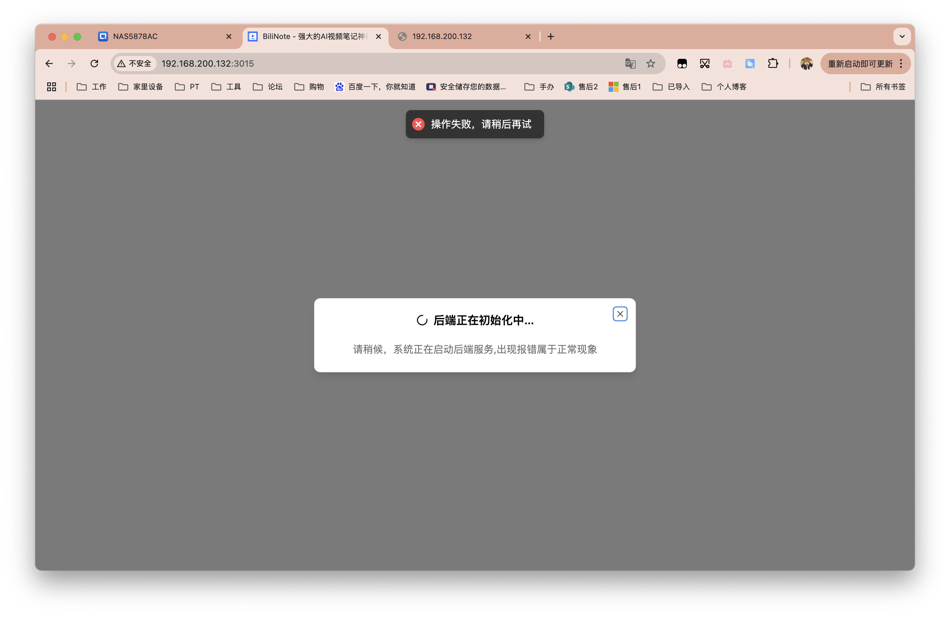Screen dimensions: 950x617
Task: Close the backend initializing dialog
Action: pos(620,314)
